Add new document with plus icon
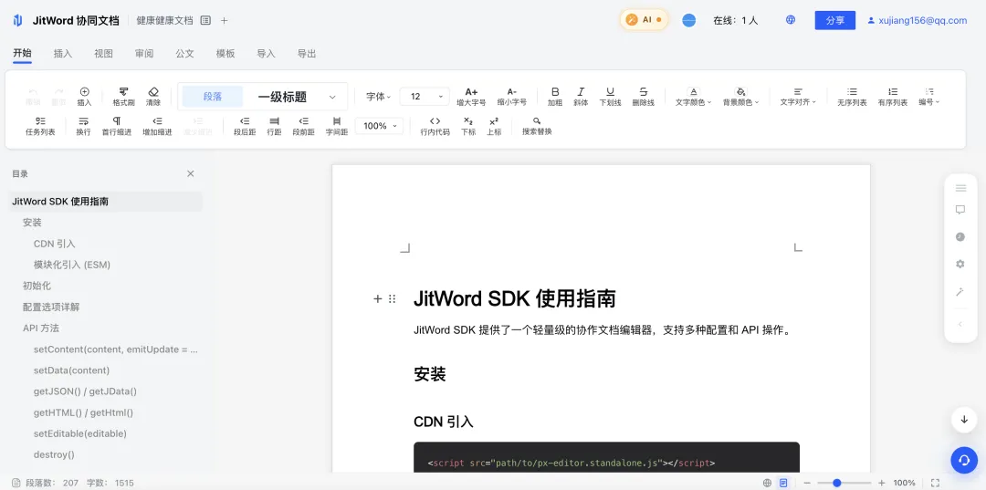Screen dimensions: 986x490 point(225,20)
